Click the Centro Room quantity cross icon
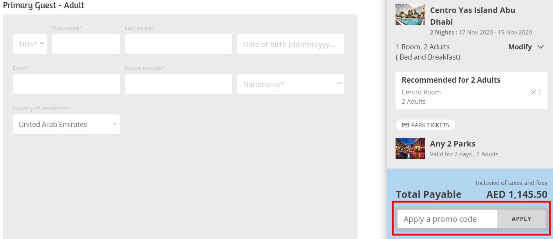The height and width of the screenshot is (239, 553). 533,92
